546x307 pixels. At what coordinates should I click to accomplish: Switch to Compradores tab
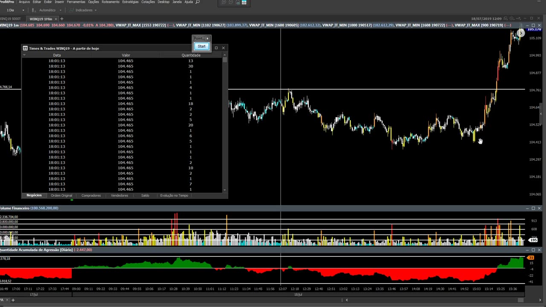click(x=91, y=195)
